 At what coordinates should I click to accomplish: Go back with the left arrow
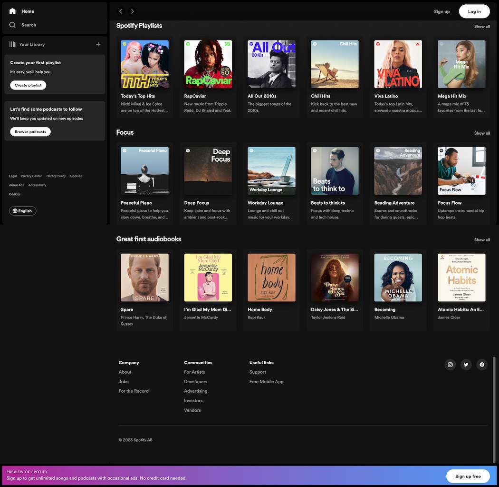pyautogui.click(x=121, y=11)
